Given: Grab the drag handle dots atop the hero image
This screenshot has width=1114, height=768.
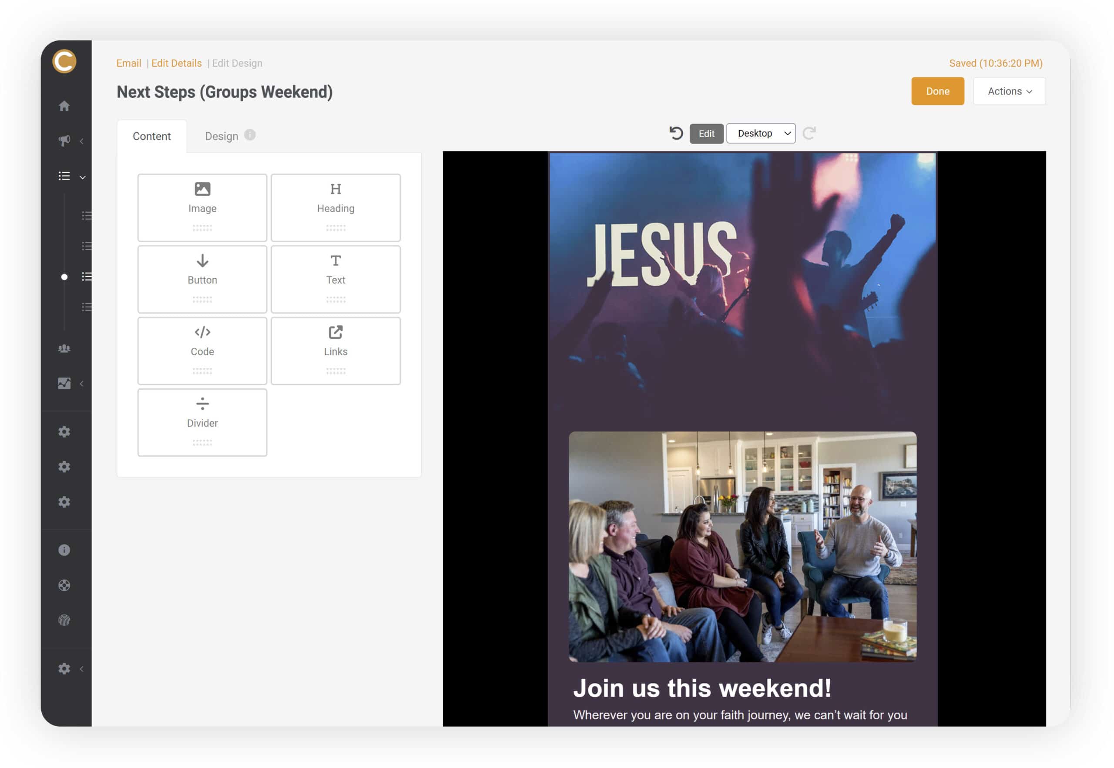Looking at the screenshot, I should pyautogui.click(x=852, y=158).
